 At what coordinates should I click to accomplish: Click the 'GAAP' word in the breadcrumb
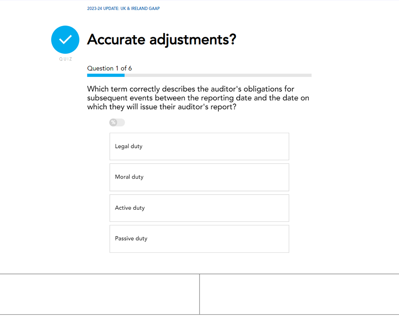[155, 8]
